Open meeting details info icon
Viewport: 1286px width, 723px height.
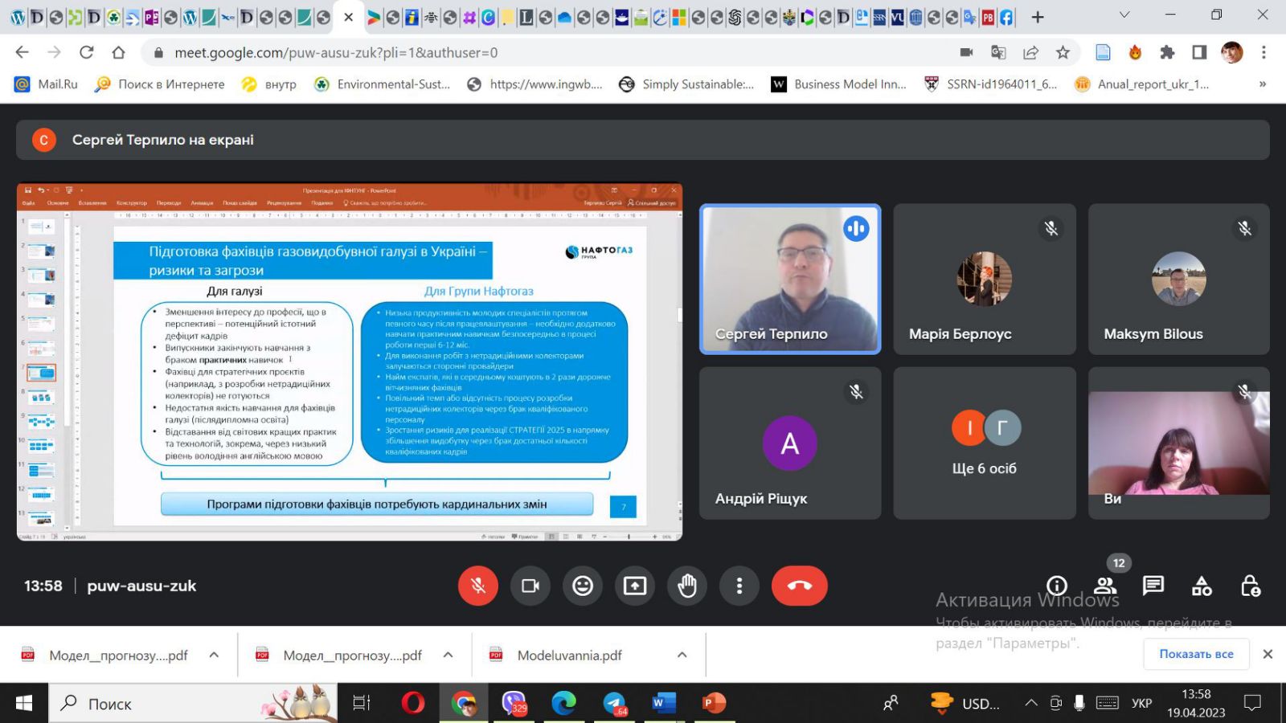[x=1057, y=586]
